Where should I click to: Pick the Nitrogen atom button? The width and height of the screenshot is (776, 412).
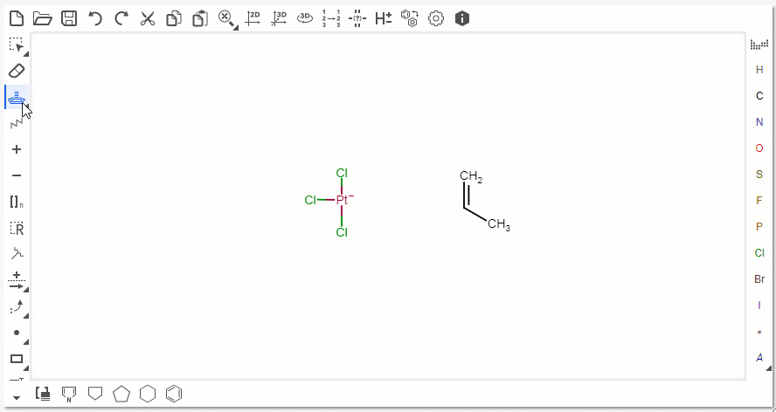[x=759, y=122]
